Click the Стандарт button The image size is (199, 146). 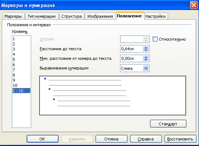pos(168,123)
